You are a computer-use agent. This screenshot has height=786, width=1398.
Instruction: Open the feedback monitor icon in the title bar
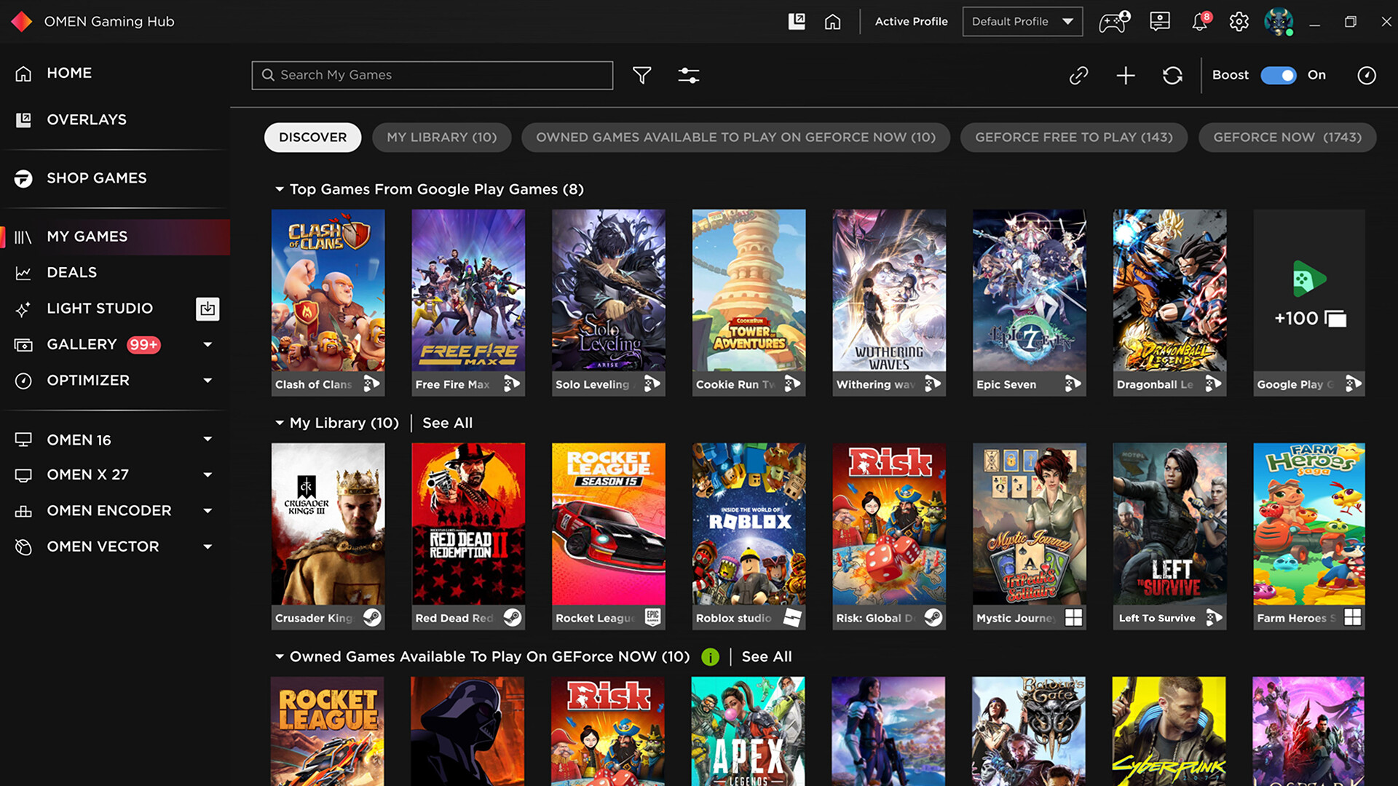[1160, 22]
